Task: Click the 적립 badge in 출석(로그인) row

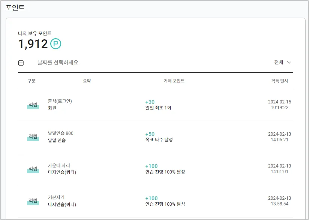Action: [x=33, y=105]
